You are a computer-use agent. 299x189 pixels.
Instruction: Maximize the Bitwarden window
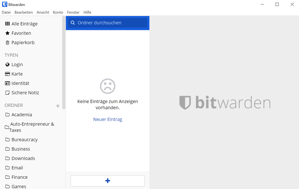277,4
